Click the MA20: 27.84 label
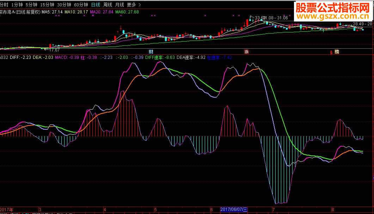The height and width of the screenshot is (214, 374). (102, 12)
